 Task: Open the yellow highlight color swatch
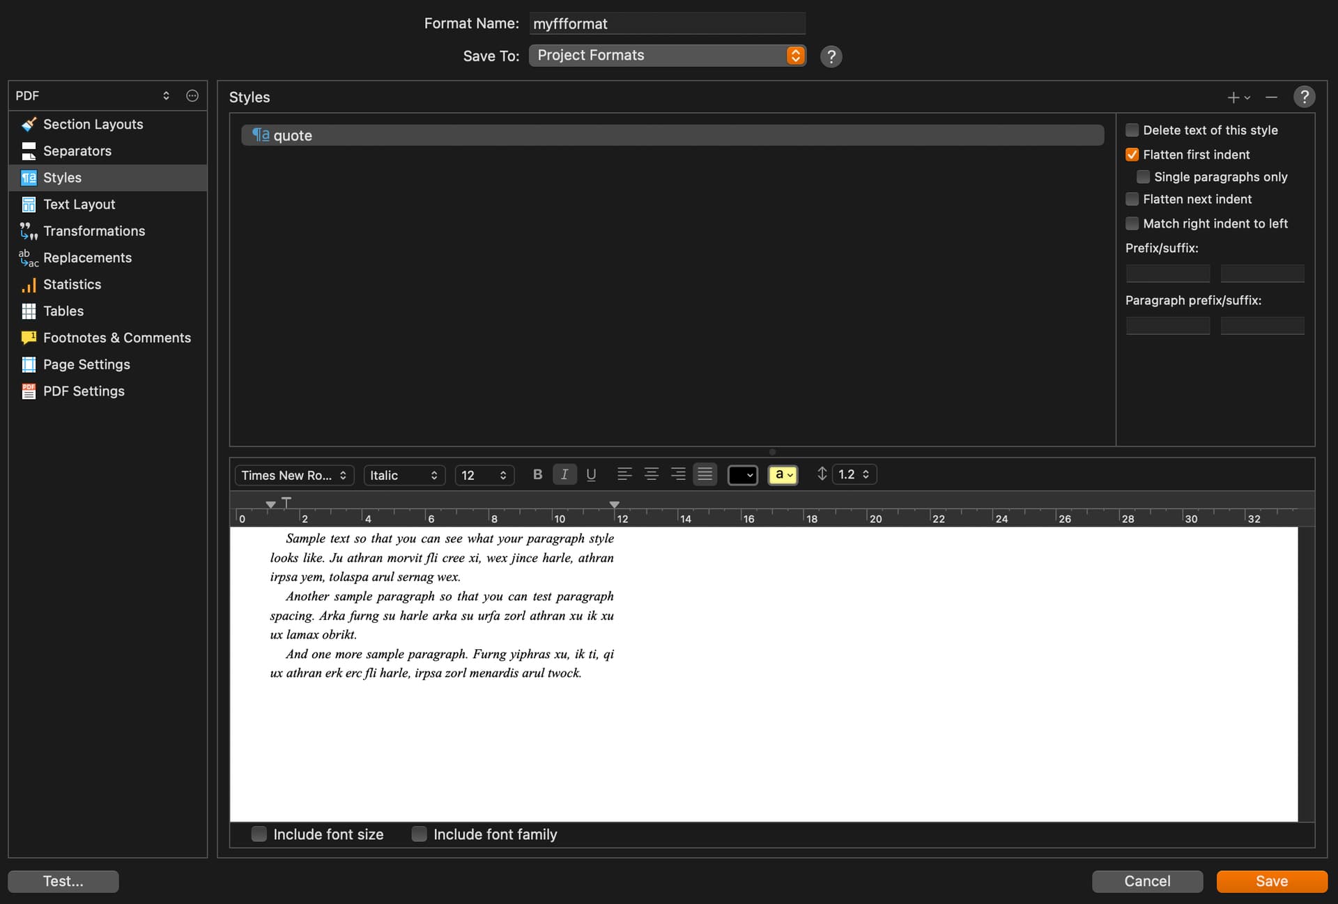pyautogui.click(x=783, y=475)
